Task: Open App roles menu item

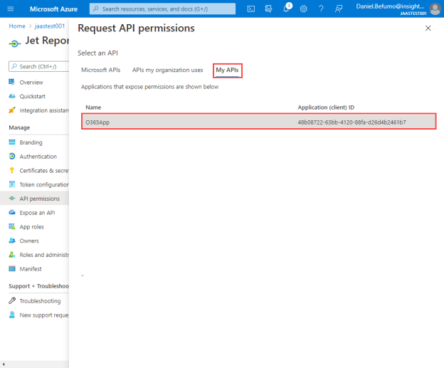Action: coord(32,226)
